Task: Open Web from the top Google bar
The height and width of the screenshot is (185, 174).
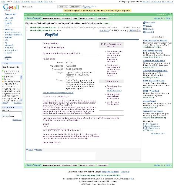Action: (46, 2)
